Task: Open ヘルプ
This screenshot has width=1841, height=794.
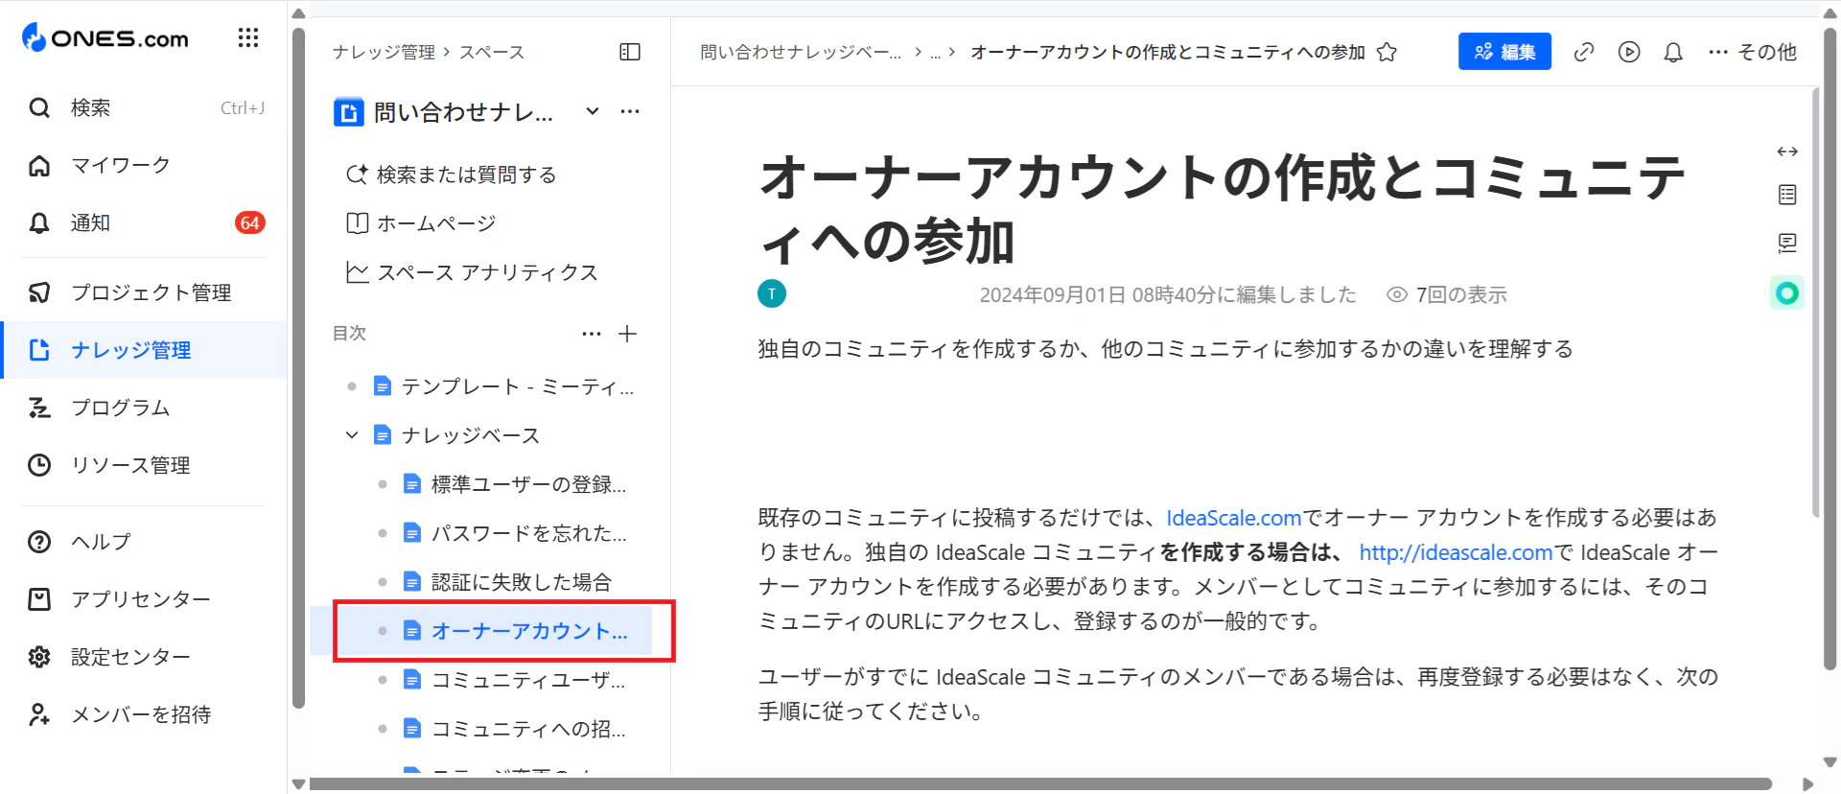Action: pos(145,542)
